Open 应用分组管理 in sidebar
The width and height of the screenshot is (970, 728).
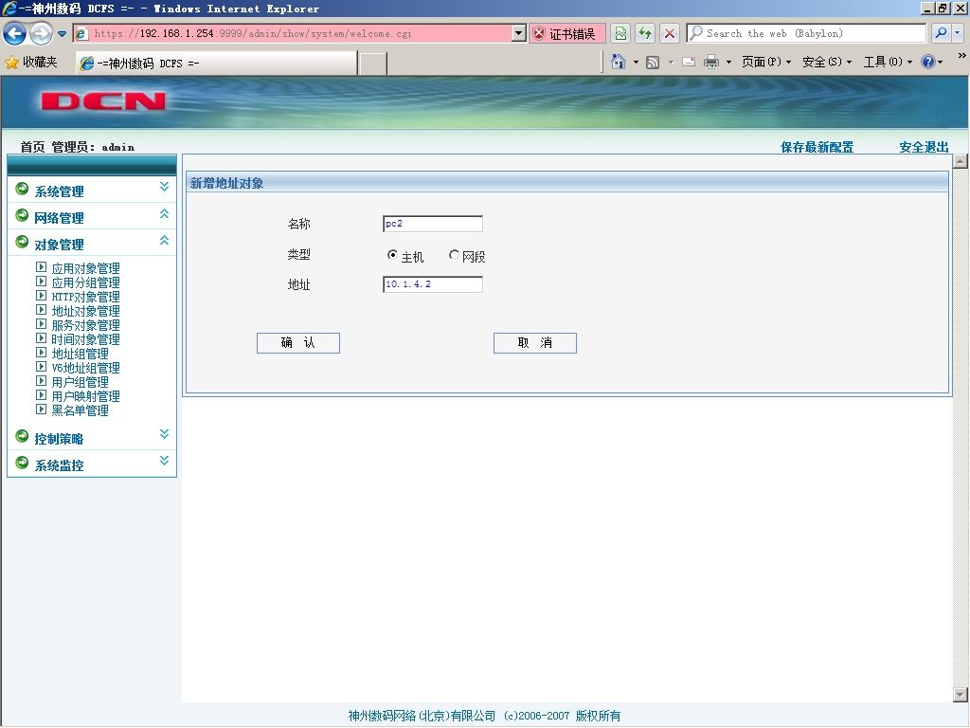(86, 282)
